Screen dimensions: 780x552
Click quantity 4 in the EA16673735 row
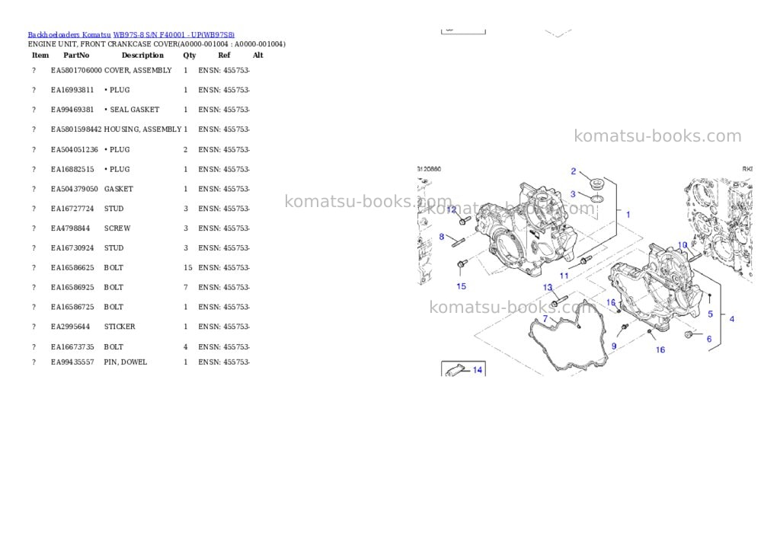(186, 347)
